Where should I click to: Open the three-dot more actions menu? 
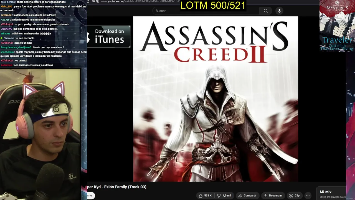(308, 196)
